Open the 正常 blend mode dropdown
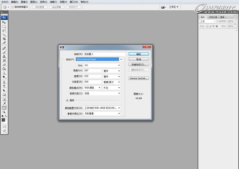Image resolution: width=239 pixels, height=169 pixels. (208, 22)
